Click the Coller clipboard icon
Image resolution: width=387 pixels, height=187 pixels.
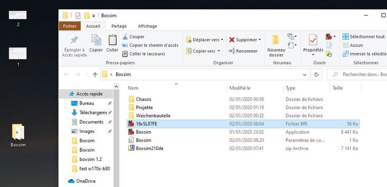click(x=112, y=40)
